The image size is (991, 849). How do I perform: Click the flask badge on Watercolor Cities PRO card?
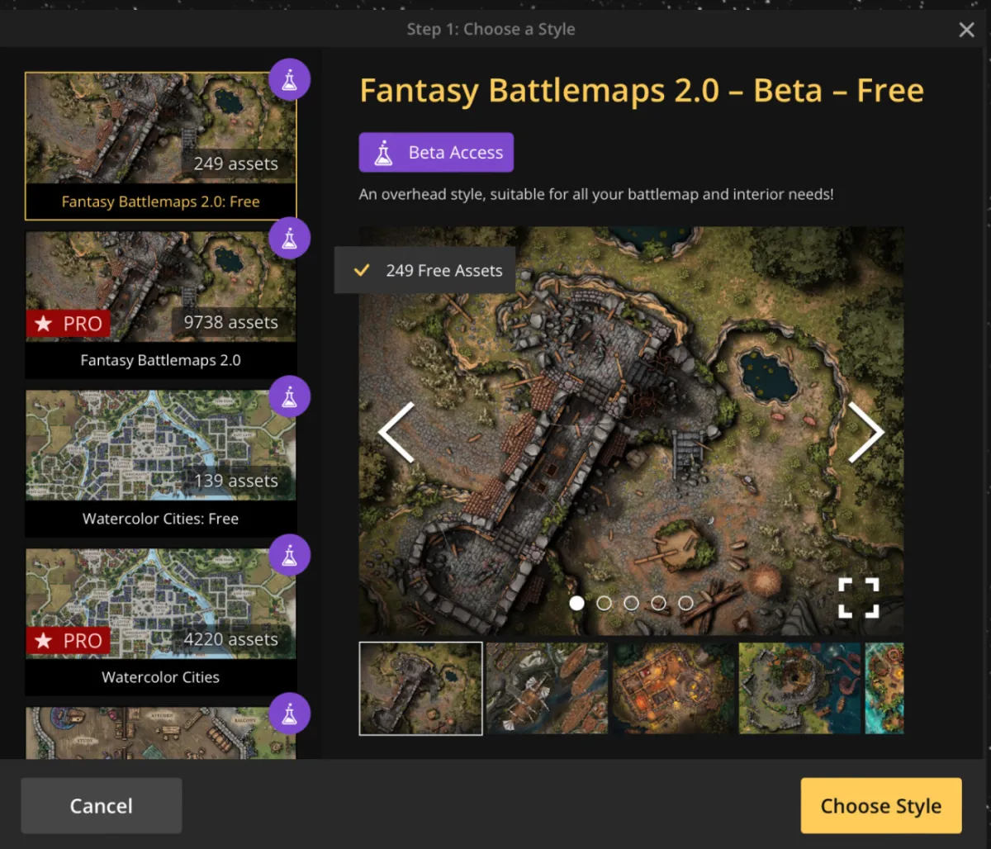290,556
